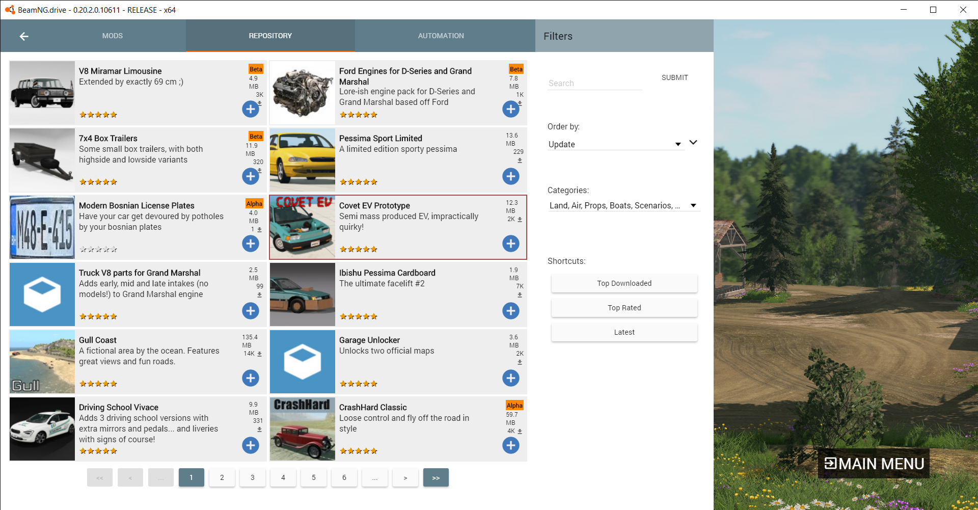Screen dimensions: 978x510
Task: Click star rating of Gull Coast
Action: pos(98,384)
